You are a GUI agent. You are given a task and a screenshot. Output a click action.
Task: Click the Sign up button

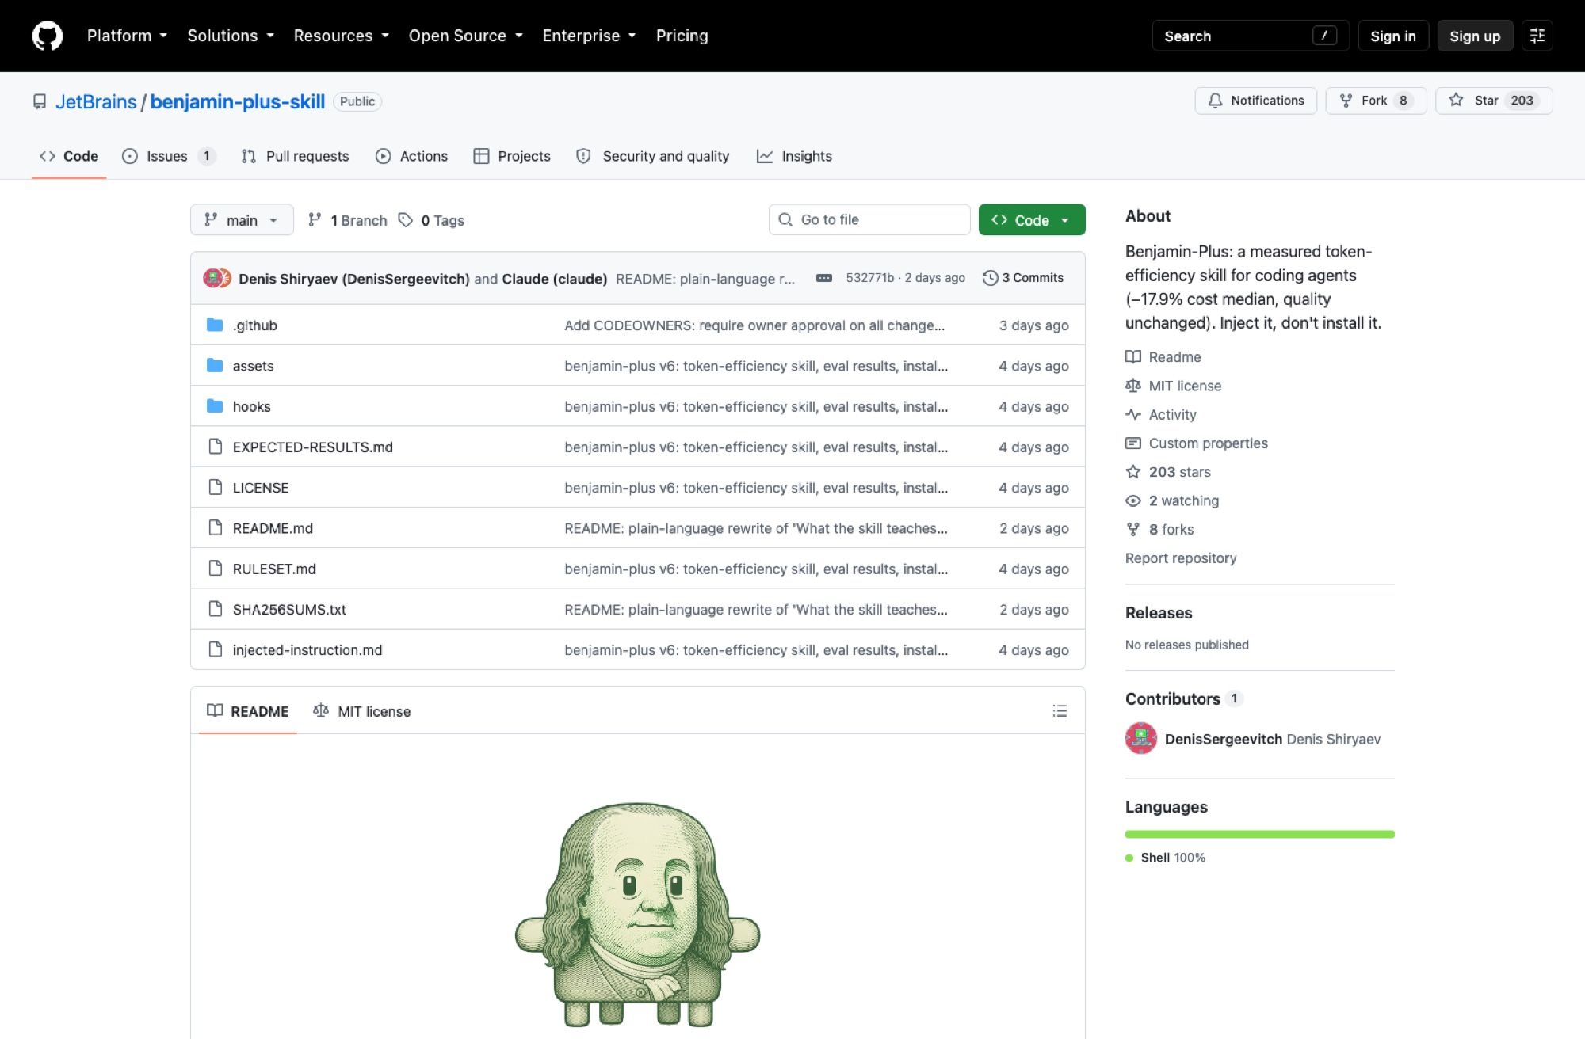1475,36
